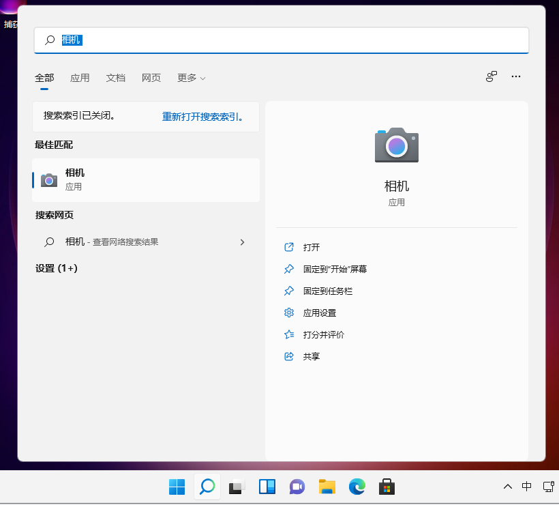Image resolution: width=559 pixels, height=505 pixels.
Task: Click the large Camera app icon in the preview panel
Action: [396, 145]
